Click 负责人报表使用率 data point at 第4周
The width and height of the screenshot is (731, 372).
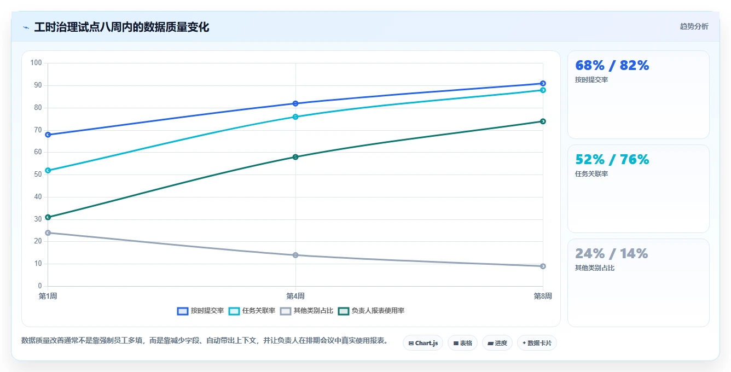point(295,157)
